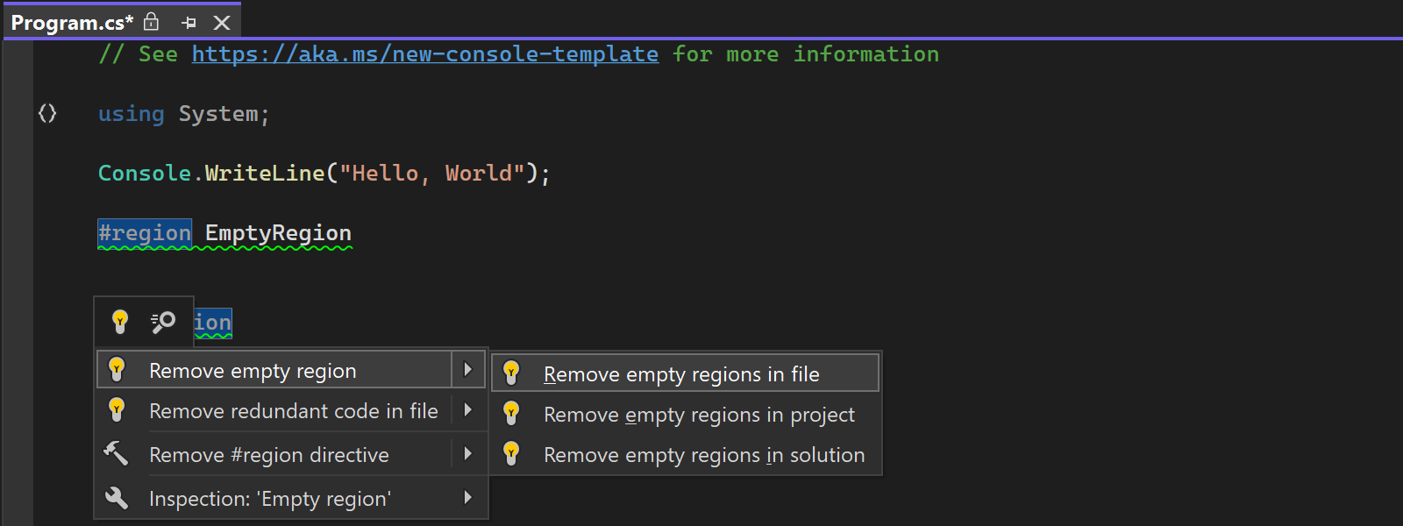Choose Remove empty regions in solution

pyautogui.click(x=703, y=455)
